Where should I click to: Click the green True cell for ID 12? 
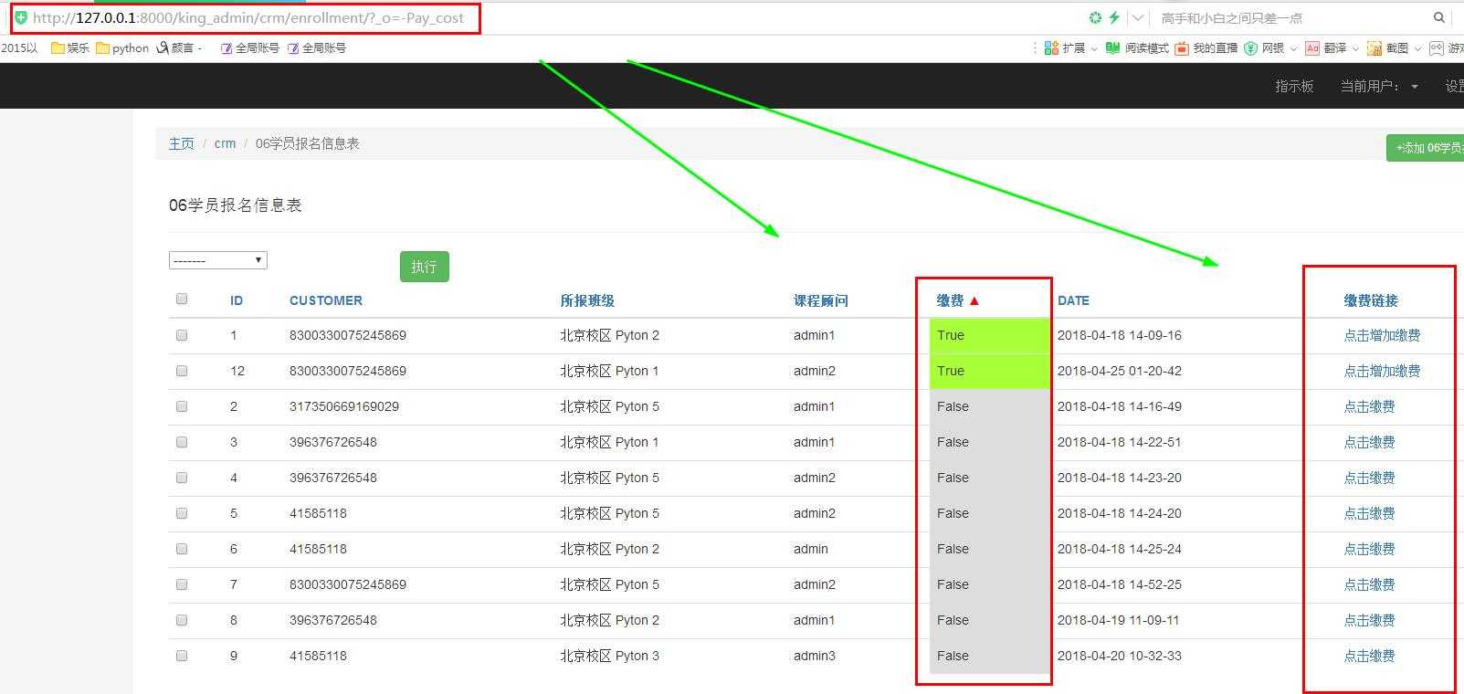(989, 371)
